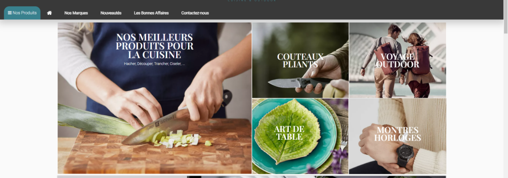The width and height of the screenshot is (508, 178).
Task: Click the dark banner strip at bottom right
Action: (381, 177)
